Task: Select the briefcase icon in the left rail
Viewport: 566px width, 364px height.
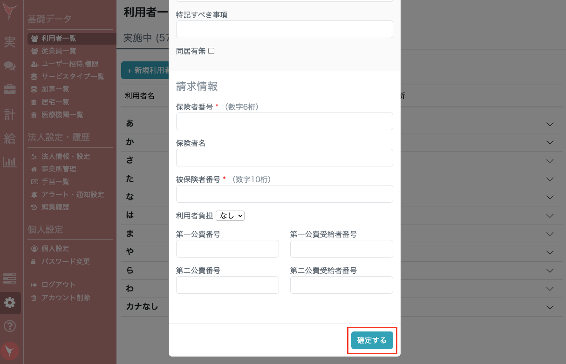Action: (10, 88)
